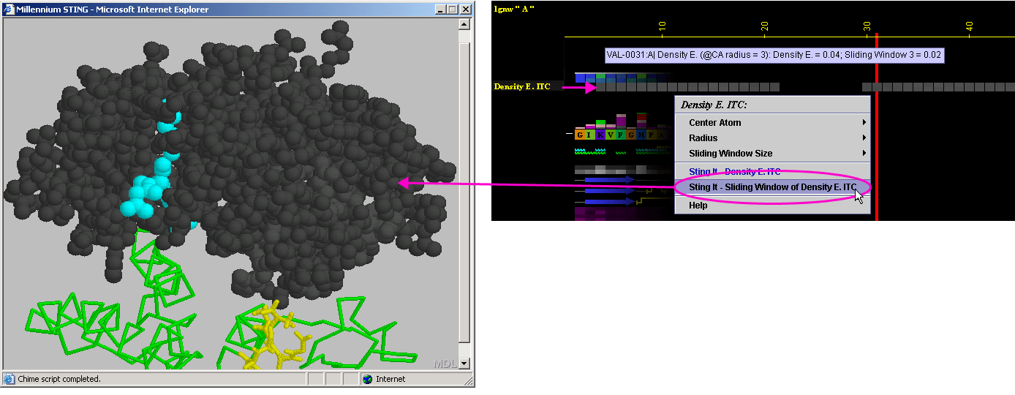Image resolution: width=1015 pixels, height=395 pixels.
Task: Click green density color cell above gray row
Action: coord(600,78)
